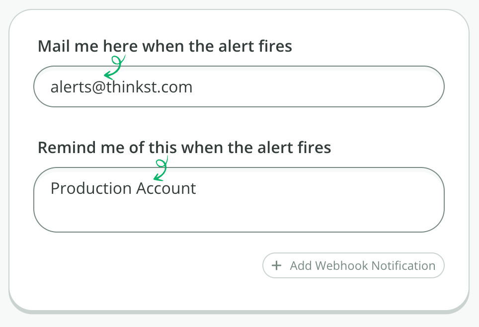
Task: Place cursor on the word "Production" in the memo
Action: coord(91,188)
